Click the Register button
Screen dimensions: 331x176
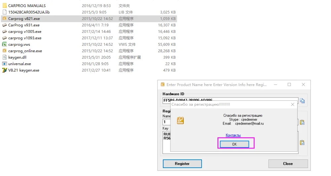point(182,164)
